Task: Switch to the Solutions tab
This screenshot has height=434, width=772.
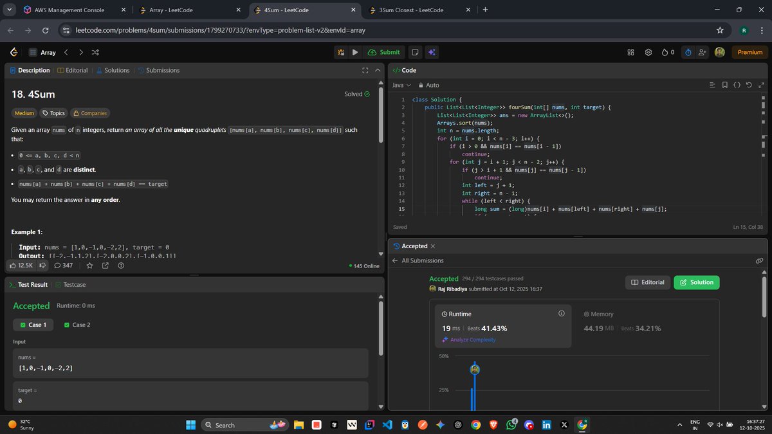Action: tap(113, 70)
